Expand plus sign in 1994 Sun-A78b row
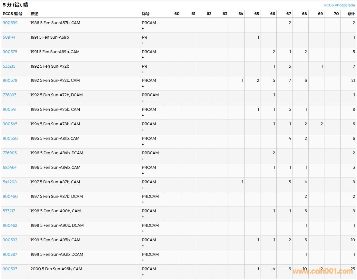Screen dimensions: 357x280 (x=143, y=130)
